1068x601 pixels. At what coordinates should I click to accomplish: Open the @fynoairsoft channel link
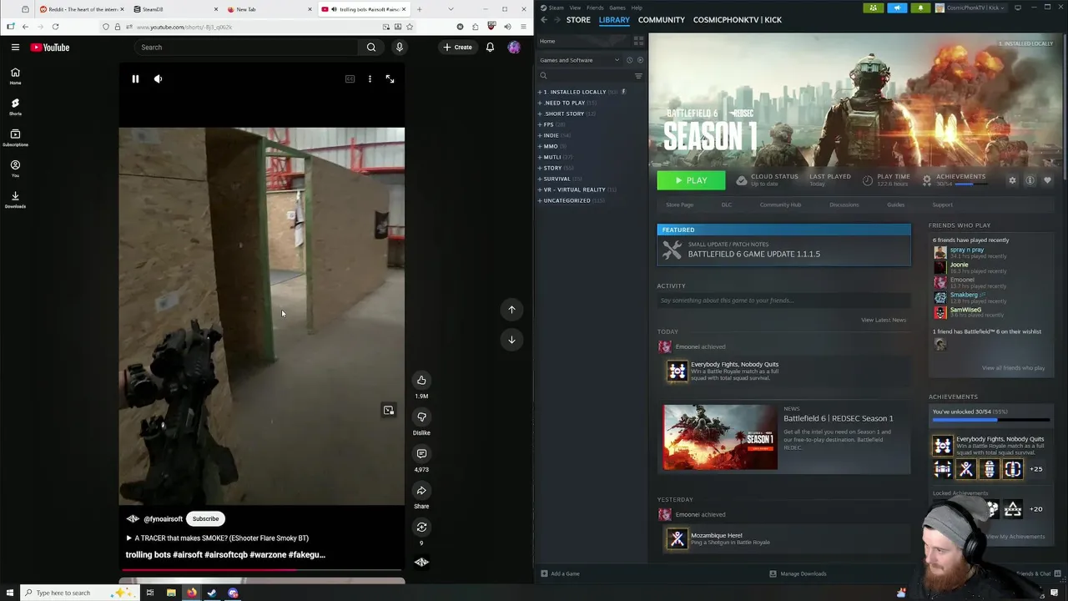[163, 519]
